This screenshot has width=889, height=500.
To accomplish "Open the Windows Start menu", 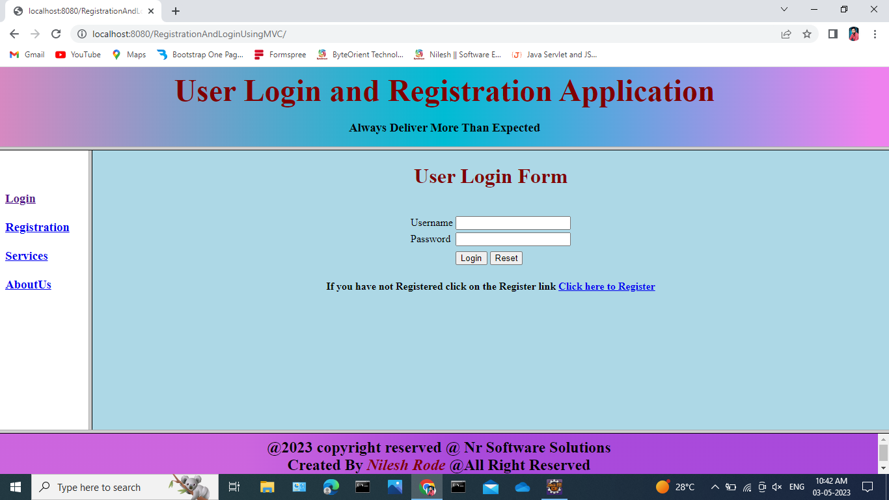I will (x=16, y=487).
